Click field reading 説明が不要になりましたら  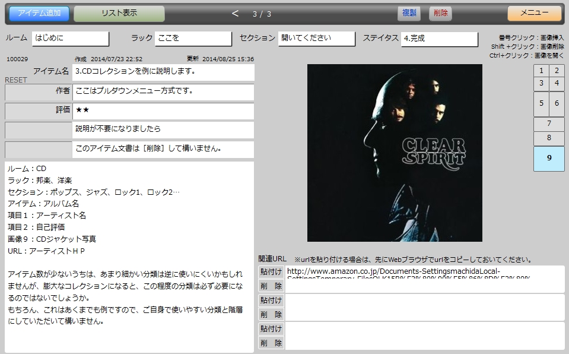tap(163, 129)
